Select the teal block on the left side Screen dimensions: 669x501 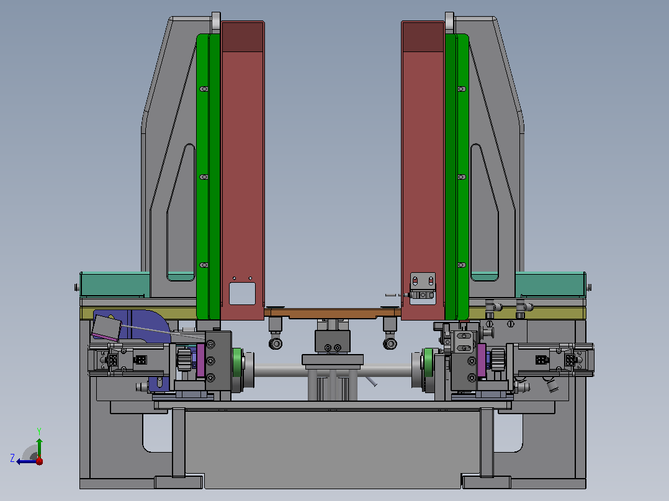click(115, 285)
